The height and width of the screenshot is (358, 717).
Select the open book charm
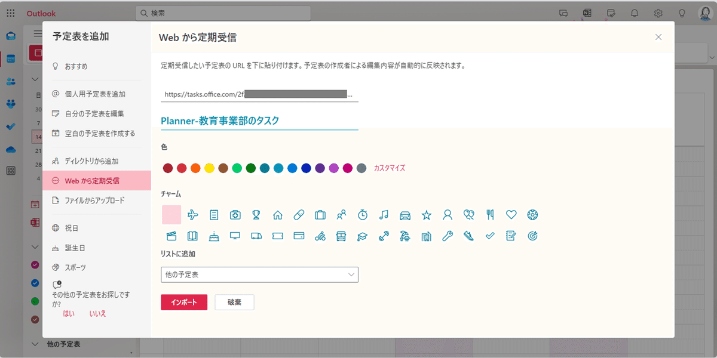tap(193, 236)
